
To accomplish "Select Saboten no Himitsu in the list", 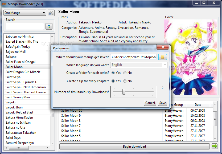I will [27, 37].
